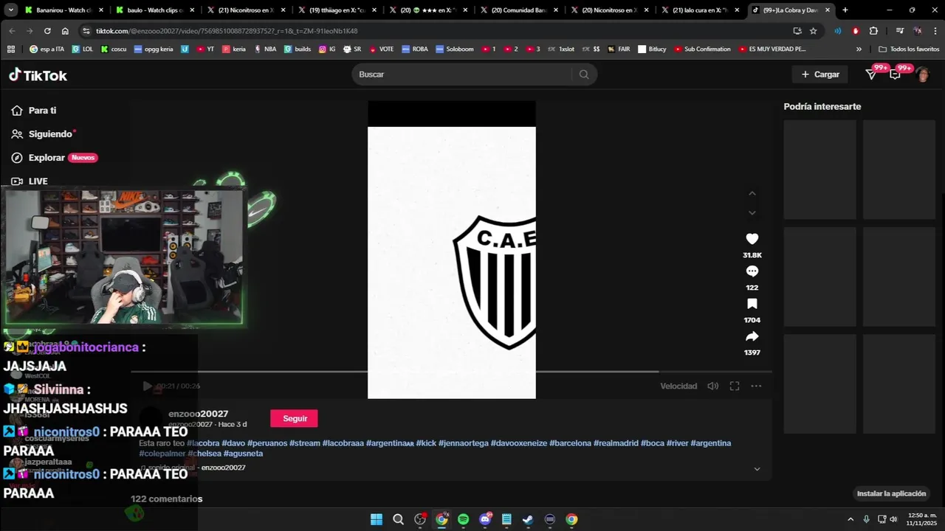Click Instalar la aplicación button
Screen dimensions: 945x531
tap(891, 493)
